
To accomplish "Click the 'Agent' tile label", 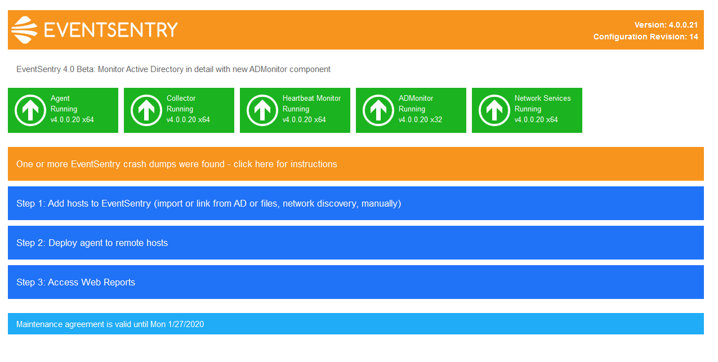I will (60, 99).
